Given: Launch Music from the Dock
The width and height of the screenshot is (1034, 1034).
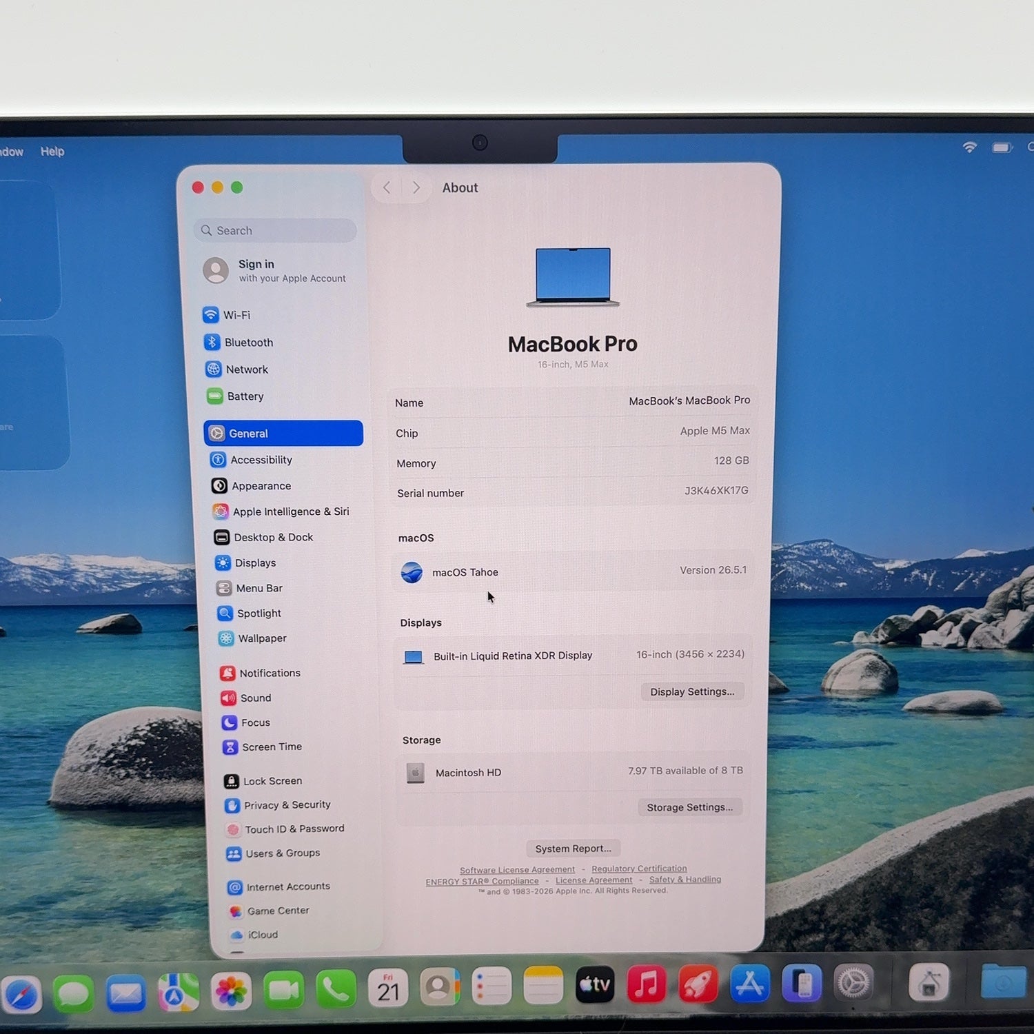Looking at the screenshot, I should [647, 984].
